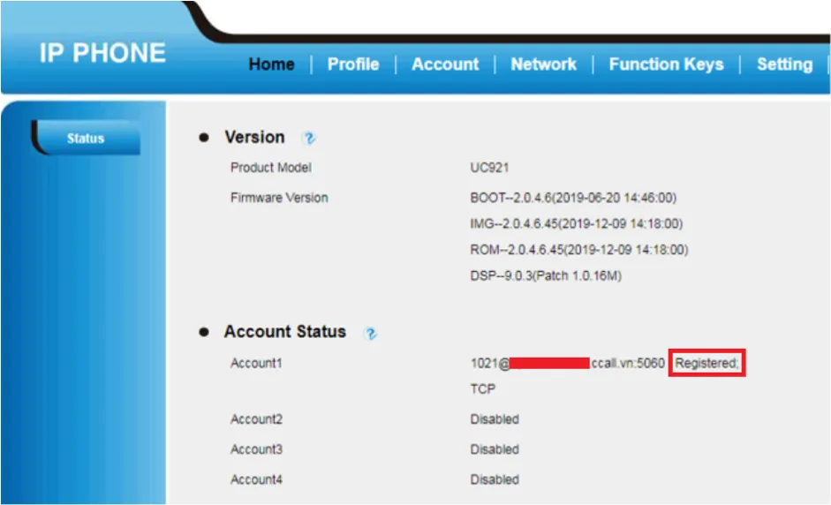Select the UC921 model value
831x505 pixels.
click(489, 168)
